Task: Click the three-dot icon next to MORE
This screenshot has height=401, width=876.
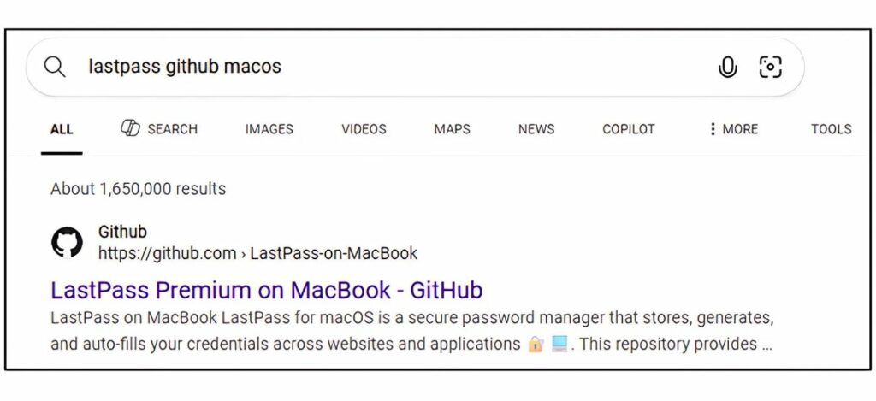Action: coord(713,129)
